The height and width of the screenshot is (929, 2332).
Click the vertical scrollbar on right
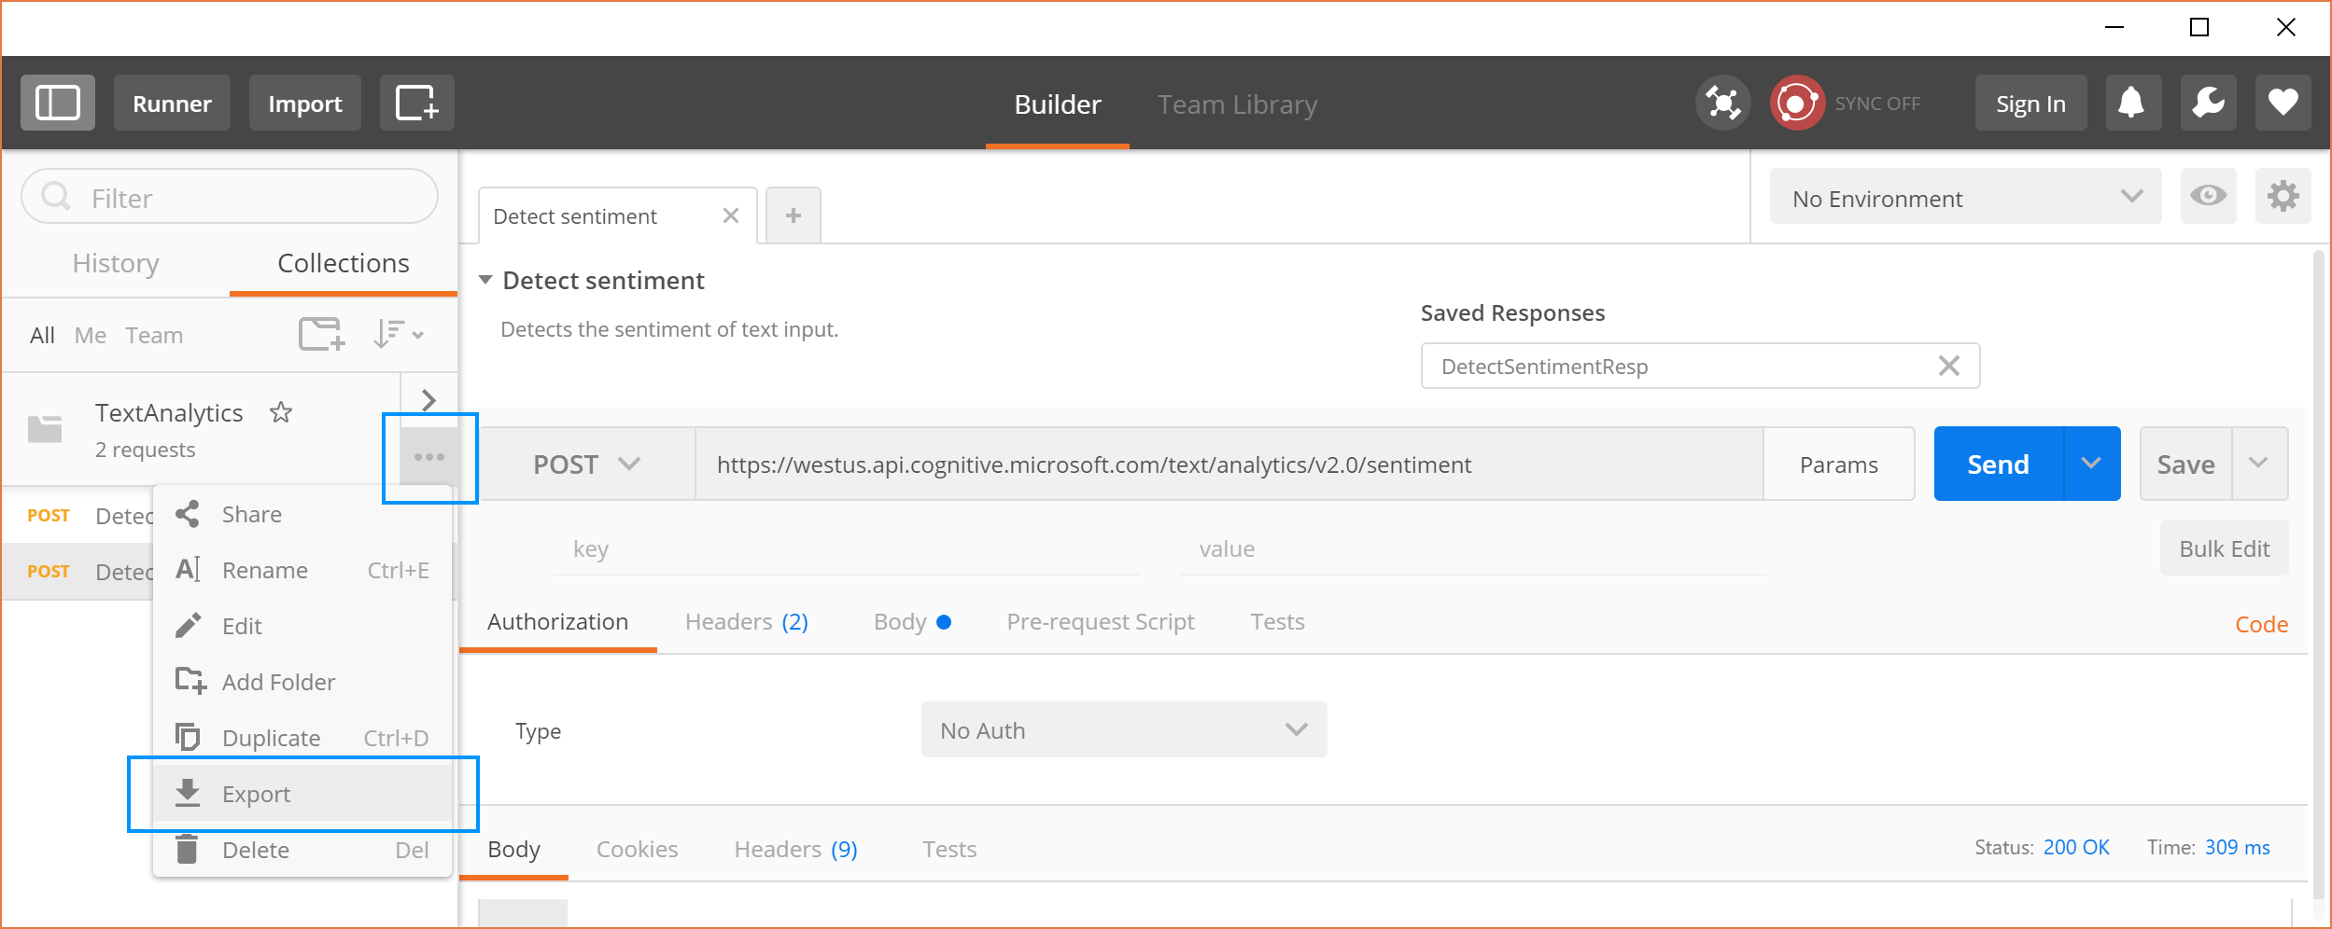click(2318, 560)
